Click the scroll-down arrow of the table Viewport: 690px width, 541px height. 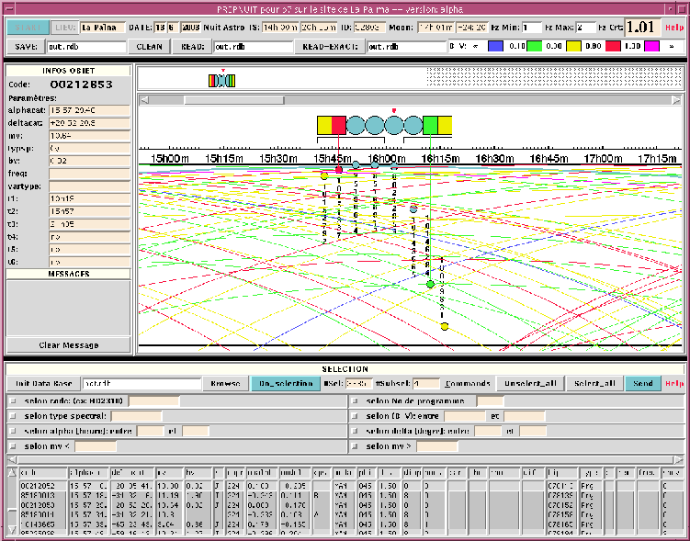click(x=11, y=530)
